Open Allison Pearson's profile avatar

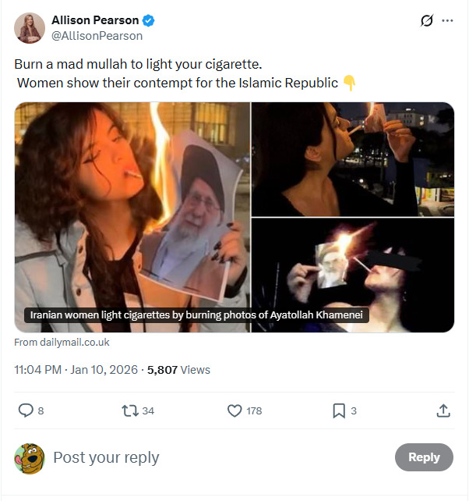pos(30,28)
